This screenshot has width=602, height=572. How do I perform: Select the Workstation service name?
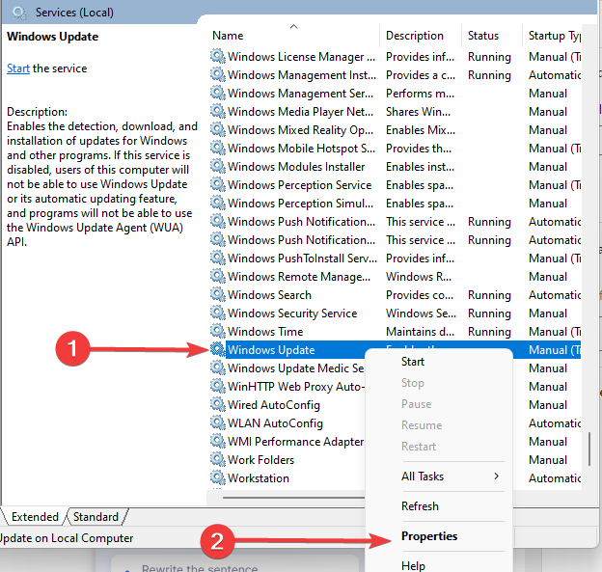pos(258,478)
